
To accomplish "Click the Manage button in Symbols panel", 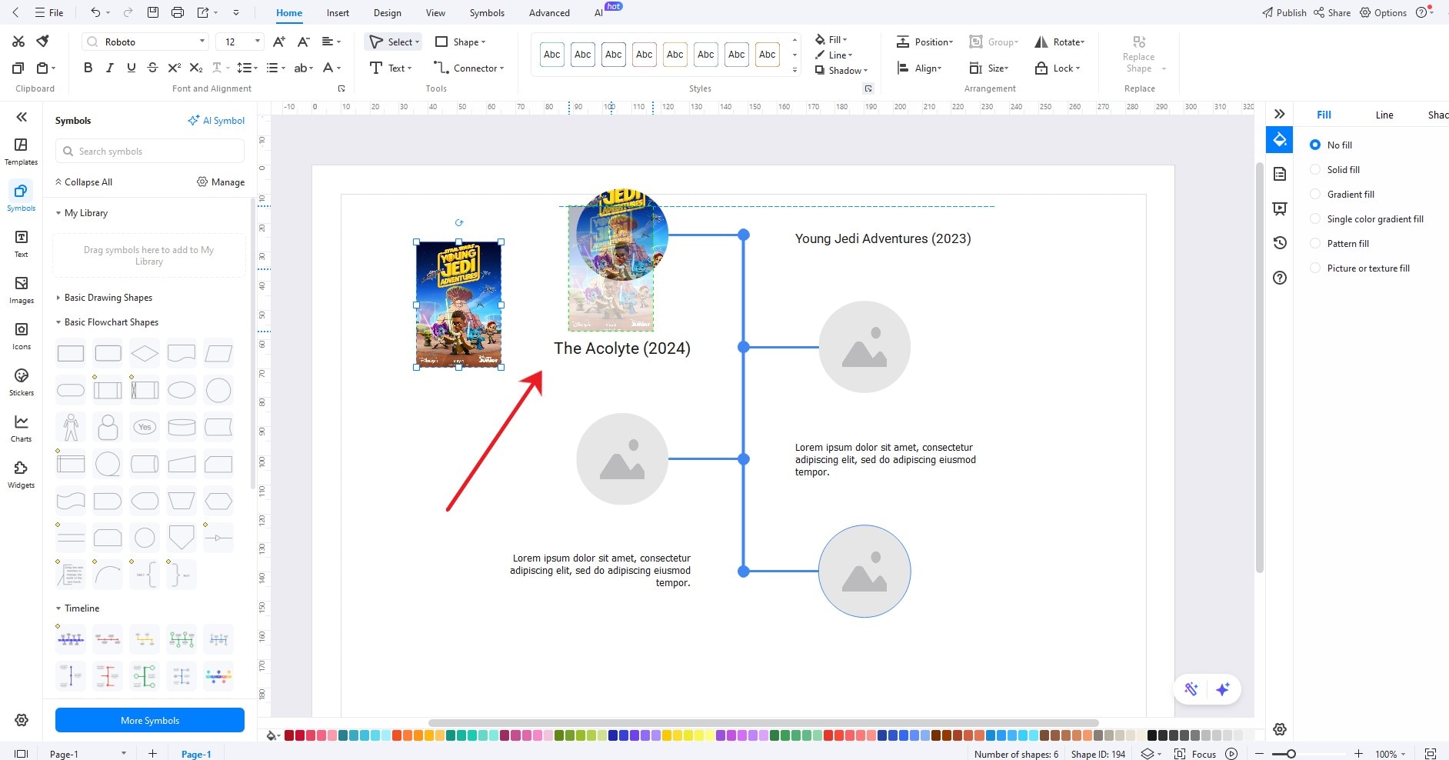I will pos(221,182).
